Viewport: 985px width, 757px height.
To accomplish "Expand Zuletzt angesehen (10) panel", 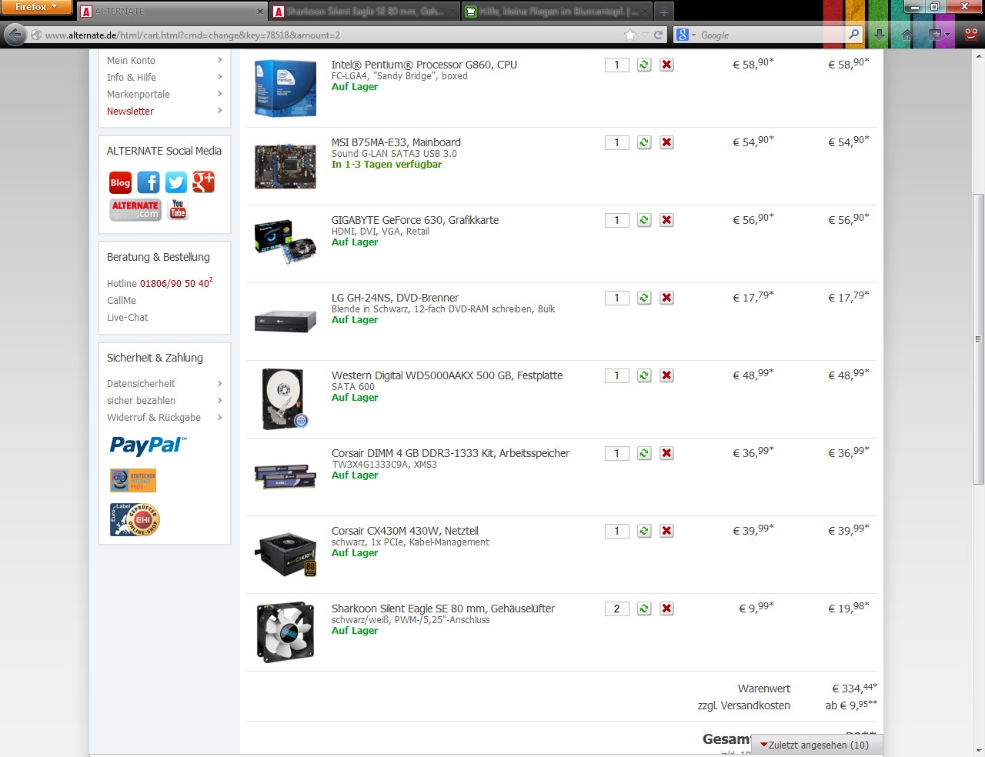I will click(x=816, y=745).
